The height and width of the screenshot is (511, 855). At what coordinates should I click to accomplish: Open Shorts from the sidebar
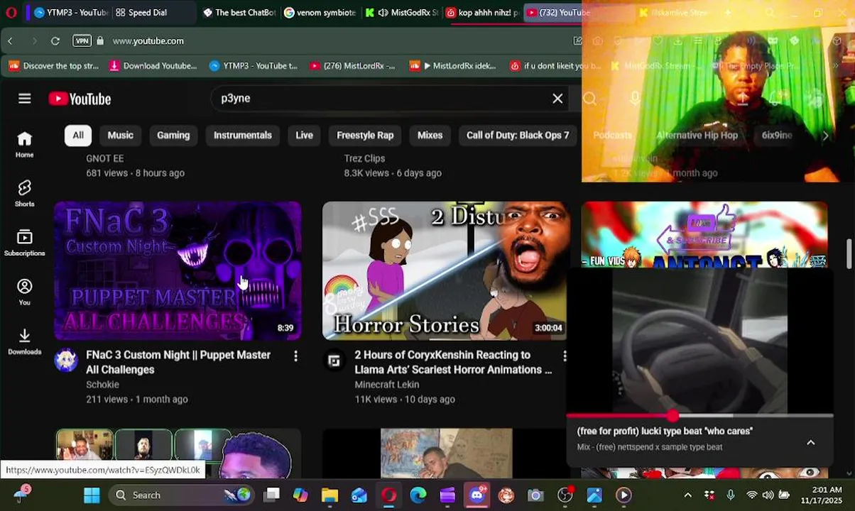[25, 193]
